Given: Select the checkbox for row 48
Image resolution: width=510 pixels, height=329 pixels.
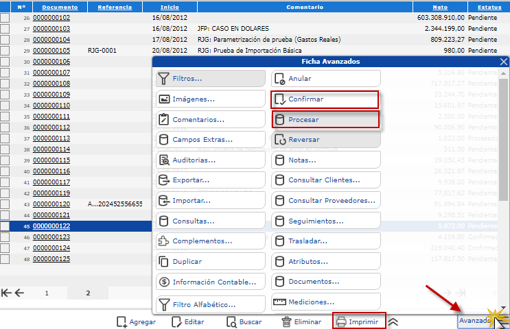Looking at the screenshot, I should (x=5, y=259).
